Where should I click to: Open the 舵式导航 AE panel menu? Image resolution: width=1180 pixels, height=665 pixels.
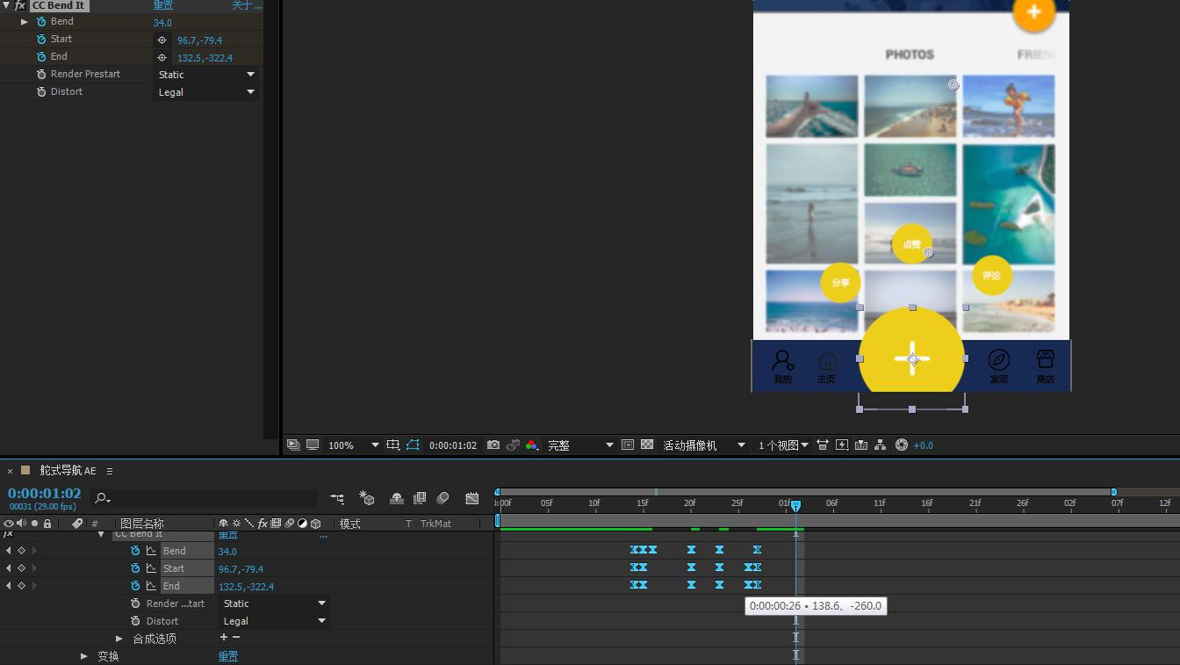point(110,471)
